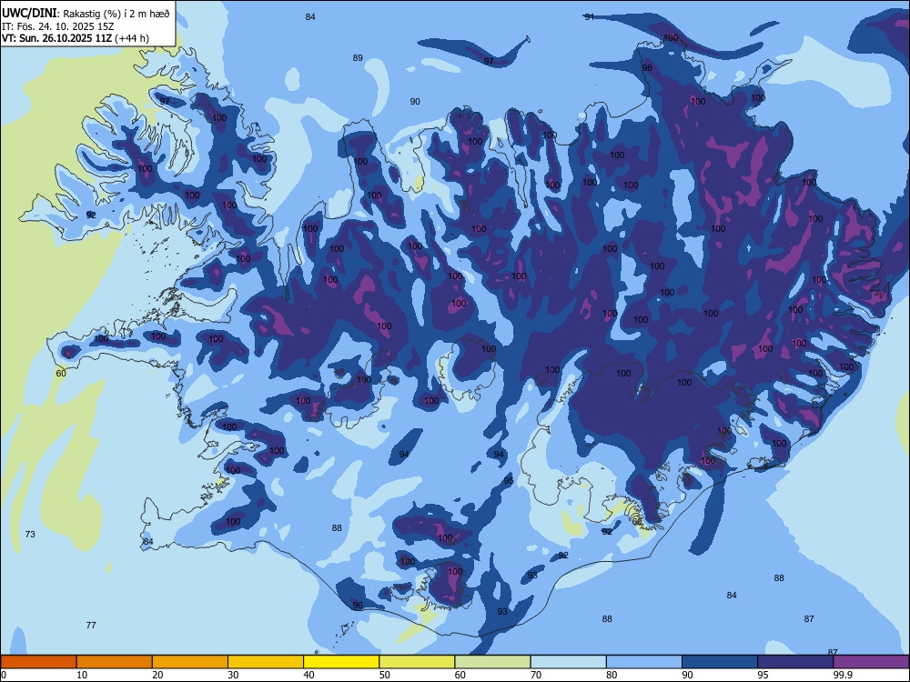910x682 pixels.
Task: Click the 'IT: Fös. 24. 10. 2025 15Z' line
Action: coord(58,26)
